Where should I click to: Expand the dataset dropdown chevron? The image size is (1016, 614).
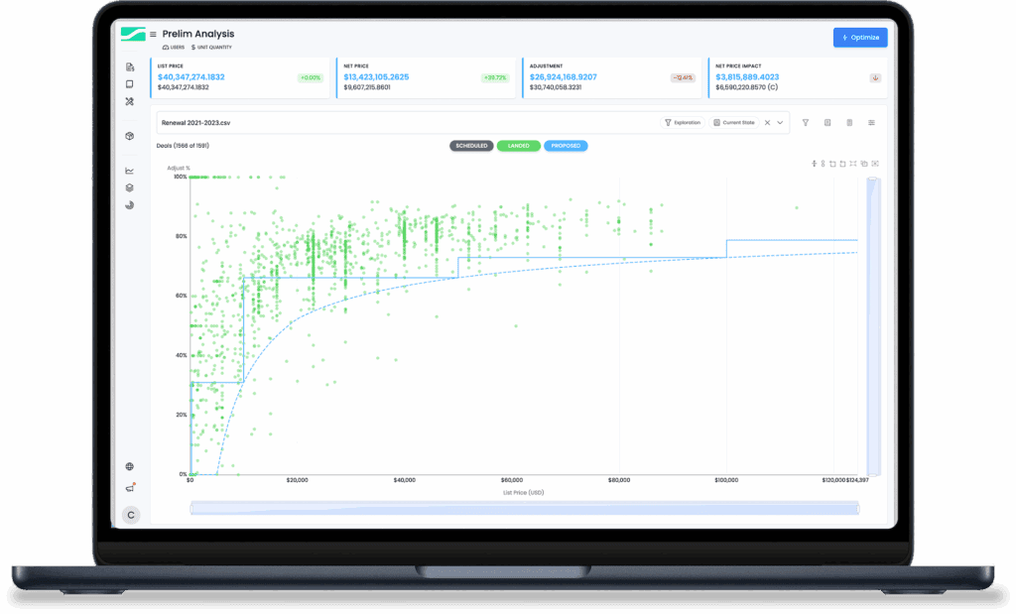coord(780,123)
